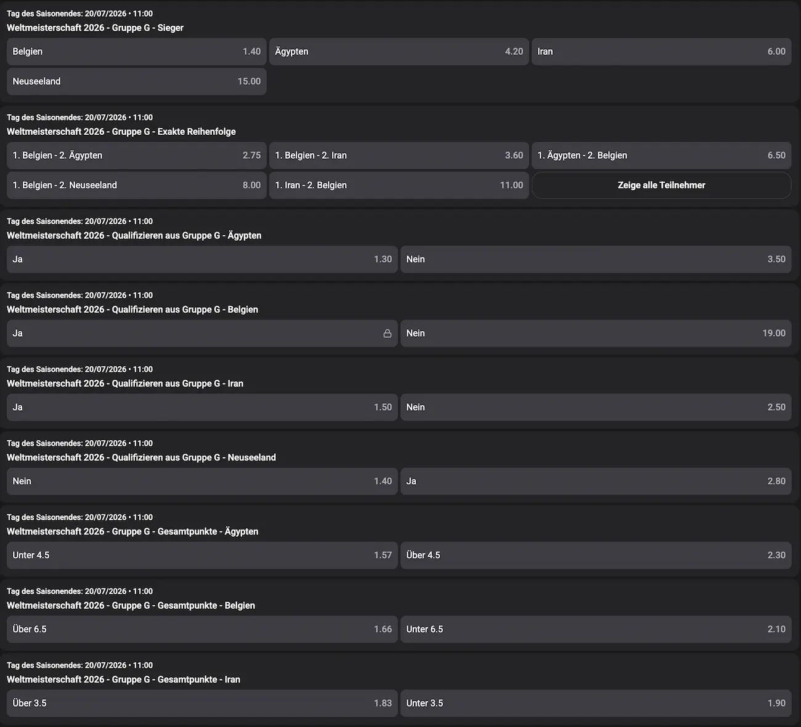Viewport: 801px width, 727px height.
Task: Bet Ja on Ägypten qualifying at 1.30
Action: (x=202, y=260)
